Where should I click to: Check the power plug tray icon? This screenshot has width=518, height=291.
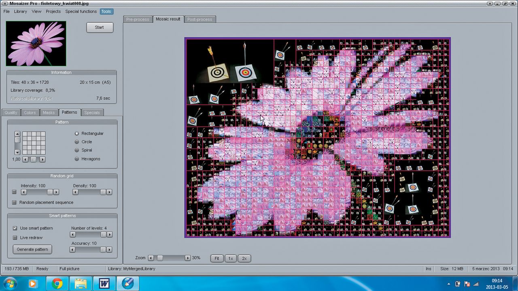458,284
